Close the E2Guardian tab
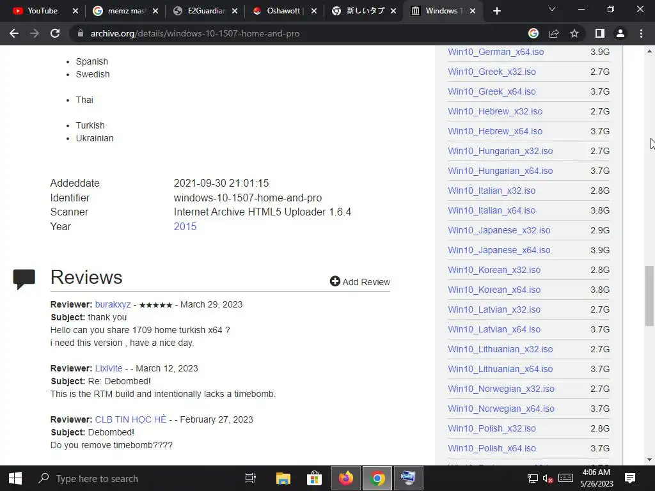The height and width of the screenshot is (491, 655). click(235, 11)
